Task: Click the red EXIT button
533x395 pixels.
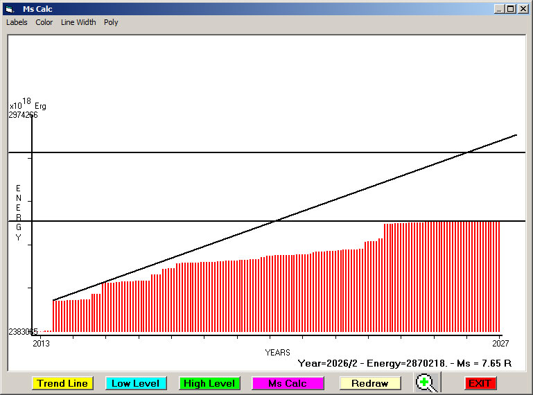Action: point(480,383)
